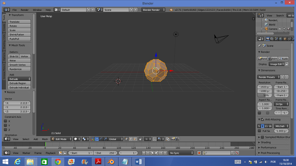Open the Mesh menu in viewport header
296x166 pixels.
click(x=45, y=139)
